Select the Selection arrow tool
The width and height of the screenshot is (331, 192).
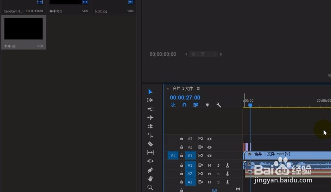[x=150, y=92]
